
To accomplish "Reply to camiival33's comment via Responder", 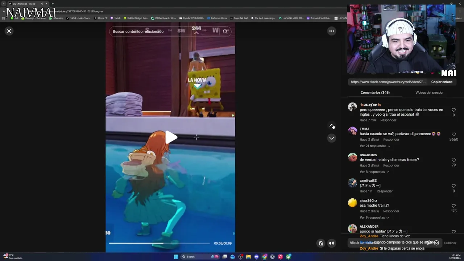I will pos(385,191).
